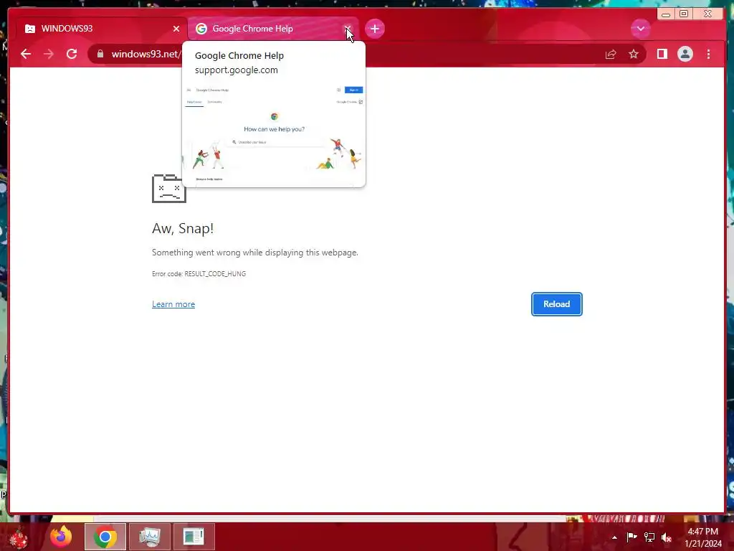The height and width of the screenshot is (551, 734).
Task: Click the sad folder error icon
Action: pyautogui.click(x=169, y=189)
